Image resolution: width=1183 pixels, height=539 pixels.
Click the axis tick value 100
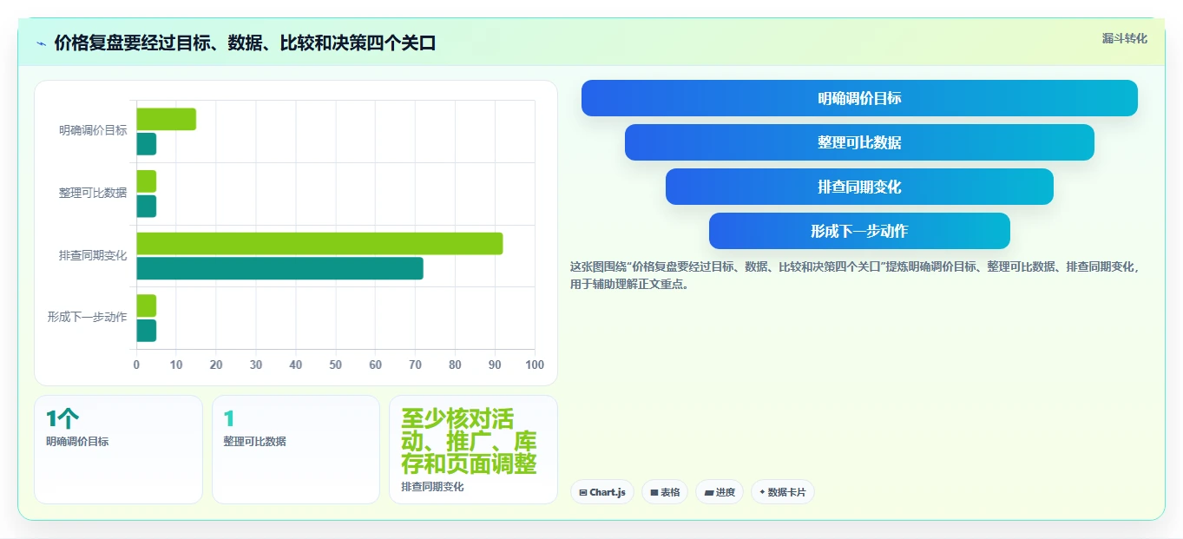click(x=535, y=365)
